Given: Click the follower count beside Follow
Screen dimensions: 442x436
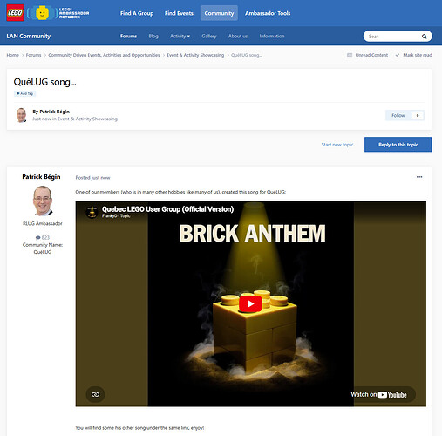Looking at the screenshot, I should click(x=418, y=115).
